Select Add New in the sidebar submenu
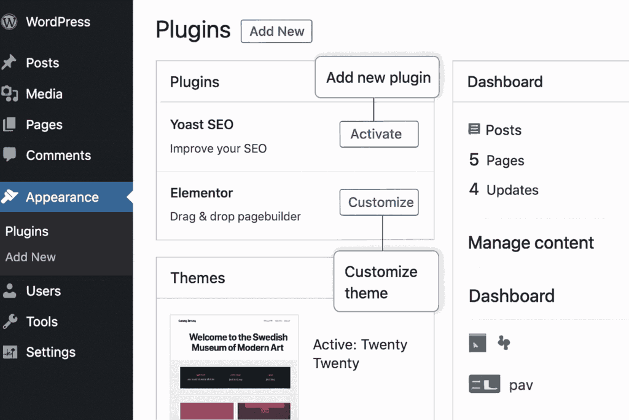The width and height of the screenshot is (629, 420). click(31, 257)
